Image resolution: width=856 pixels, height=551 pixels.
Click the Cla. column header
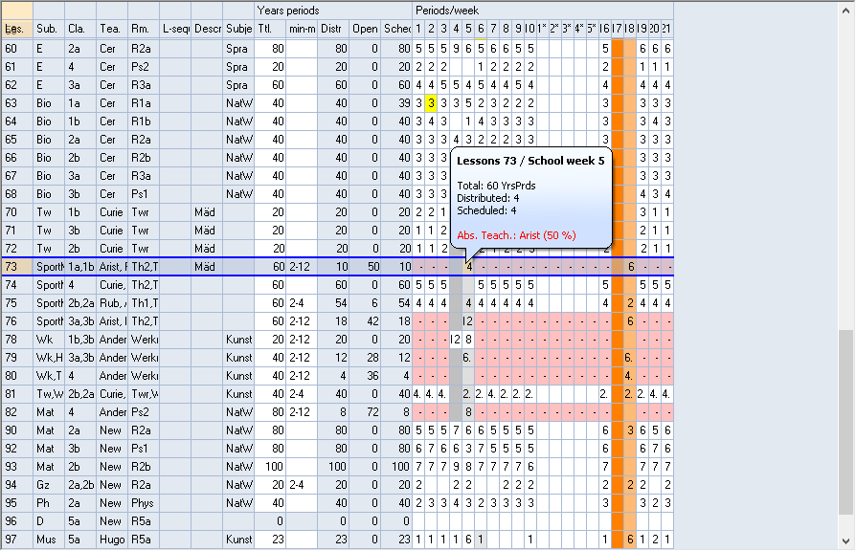pyautogui.click(x=80, y=29)
